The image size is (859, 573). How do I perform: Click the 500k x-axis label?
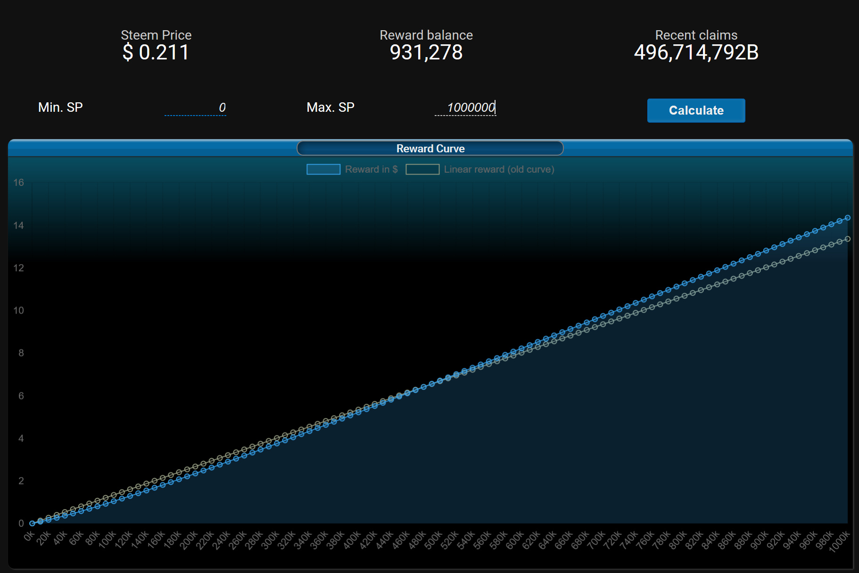point(432,540)
